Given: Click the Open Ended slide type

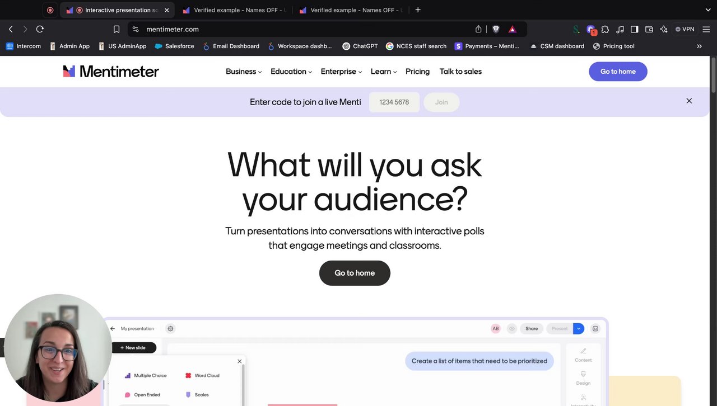Looking at the screenshot, I should 142,394.
